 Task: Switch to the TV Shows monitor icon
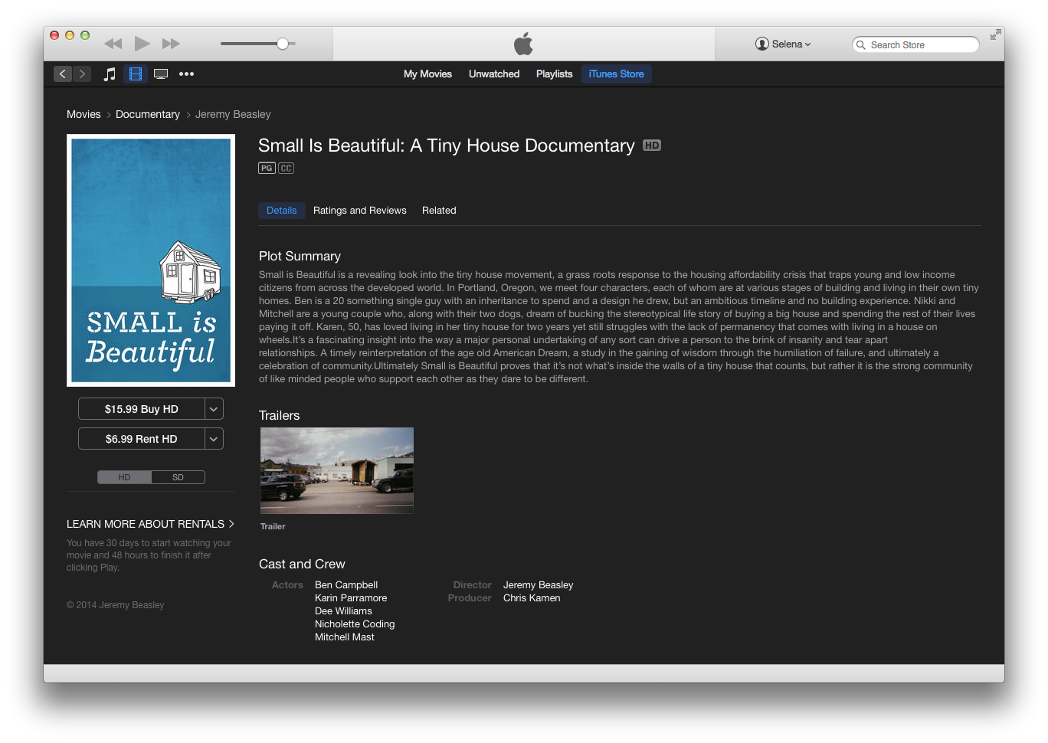(x=161, y=74)
